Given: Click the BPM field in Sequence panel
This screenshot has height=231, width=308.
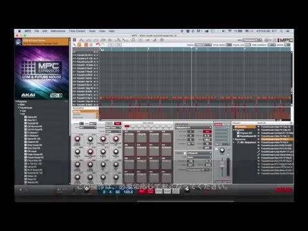Looking at the screenshot, I should [207, 140].
